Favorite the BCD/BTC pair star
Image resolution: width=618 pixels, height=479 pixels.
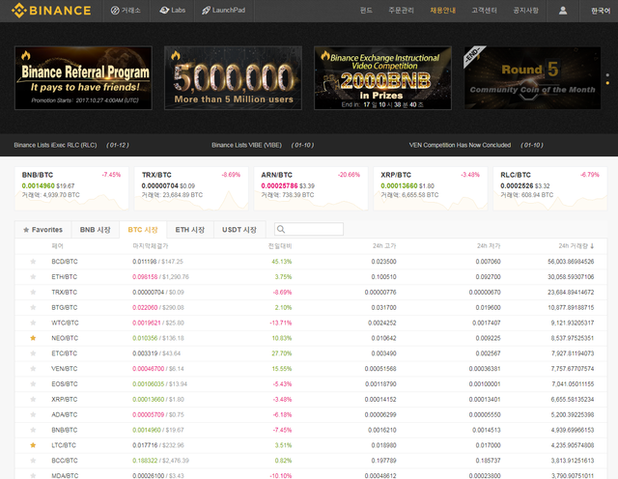click(33, 262)
